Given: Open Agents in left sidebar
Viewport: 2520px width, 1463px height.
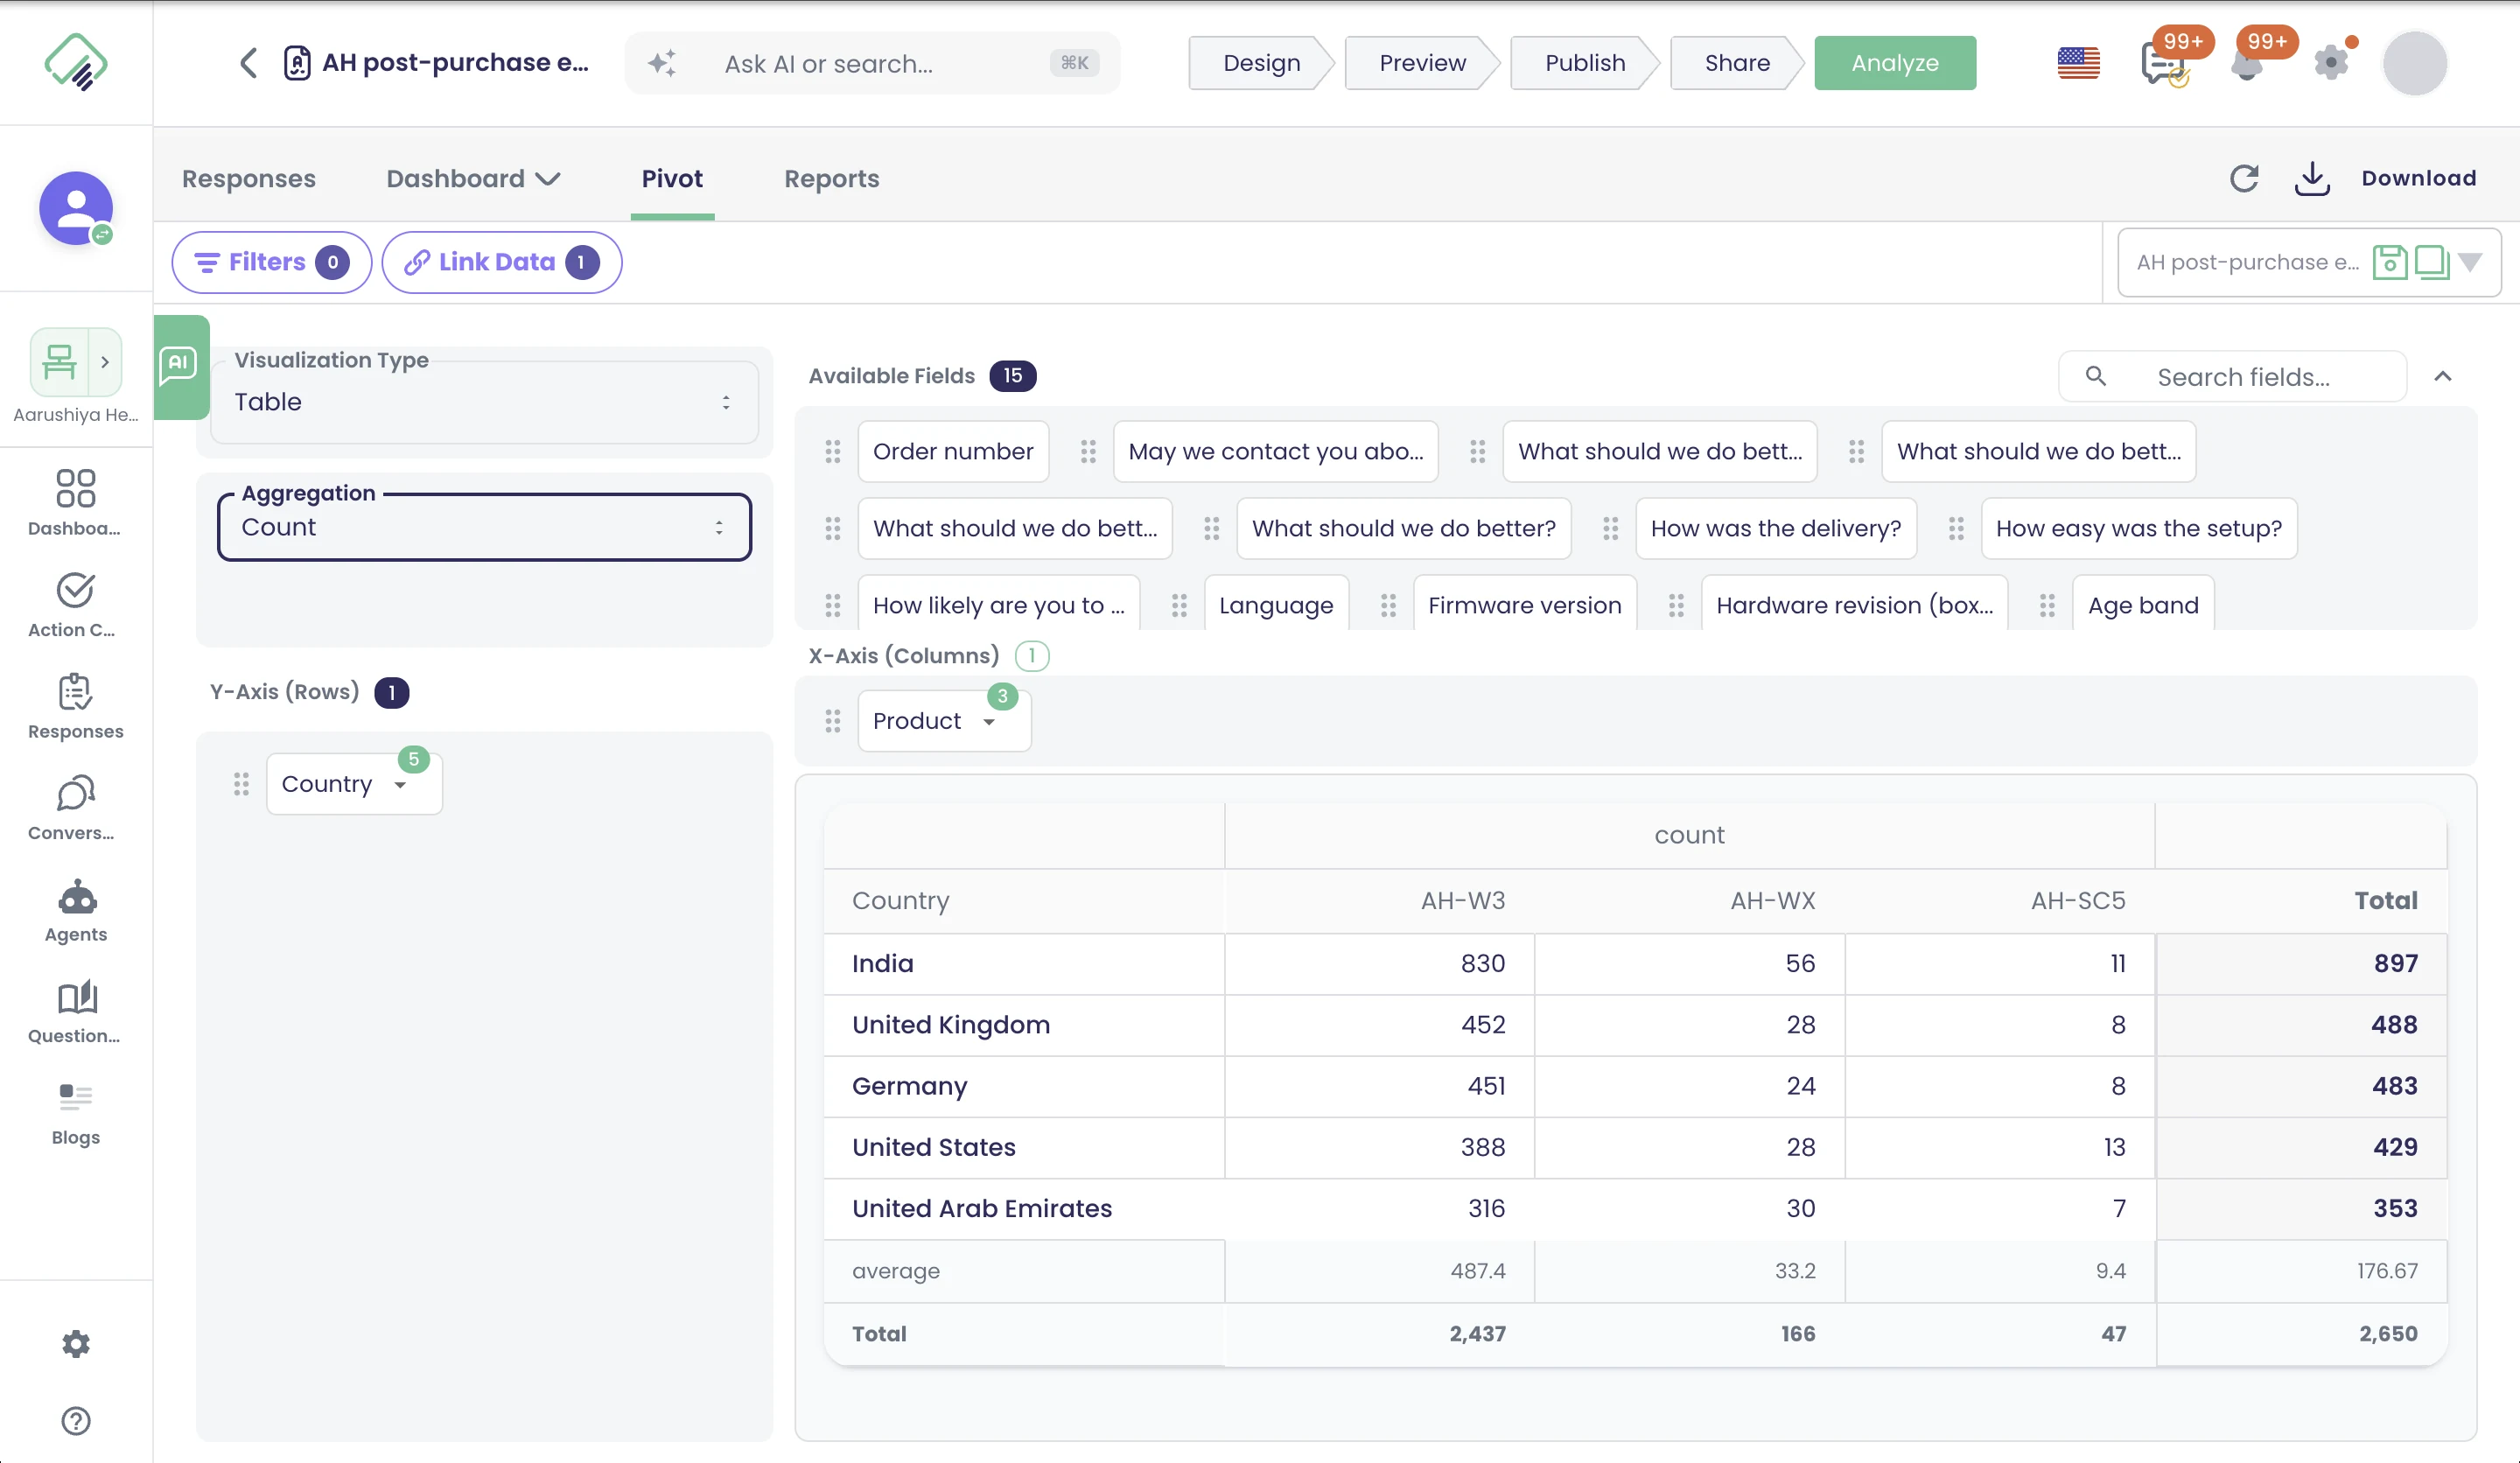Looking at the screenshot, I should 76,910.
